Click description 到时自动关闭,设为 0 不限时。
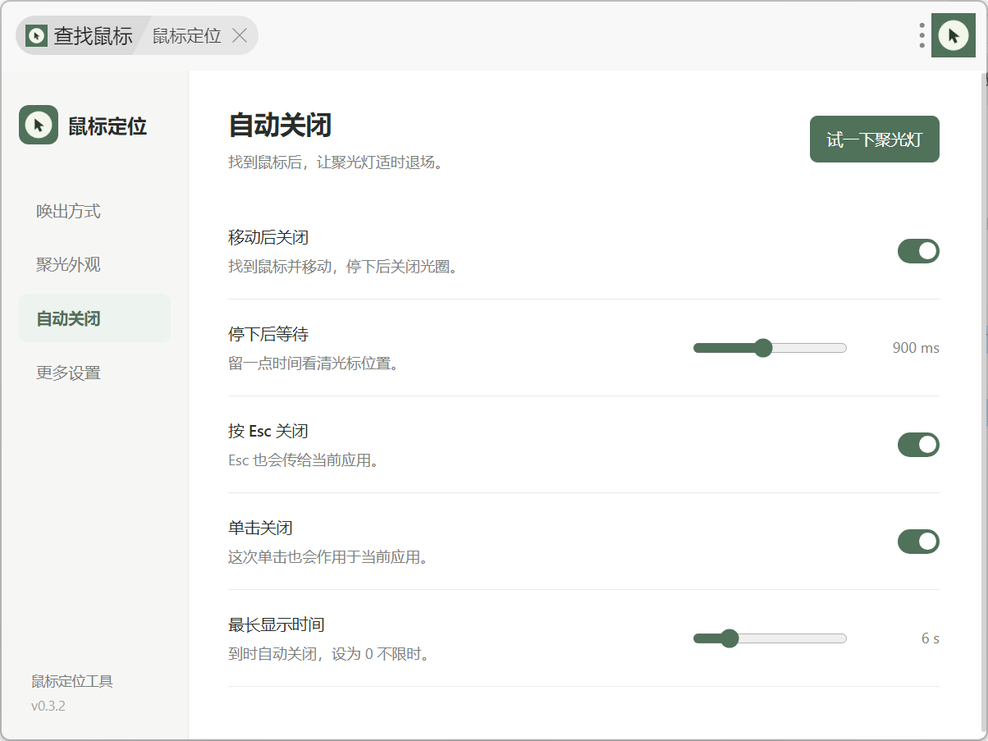Viewport: 988px width, 741px height. (x=329, y=654)
